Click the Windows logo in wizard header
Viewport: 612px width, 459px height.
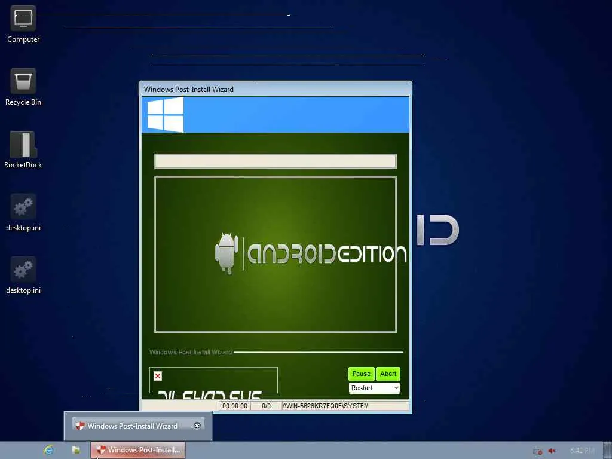click(166, 115)
